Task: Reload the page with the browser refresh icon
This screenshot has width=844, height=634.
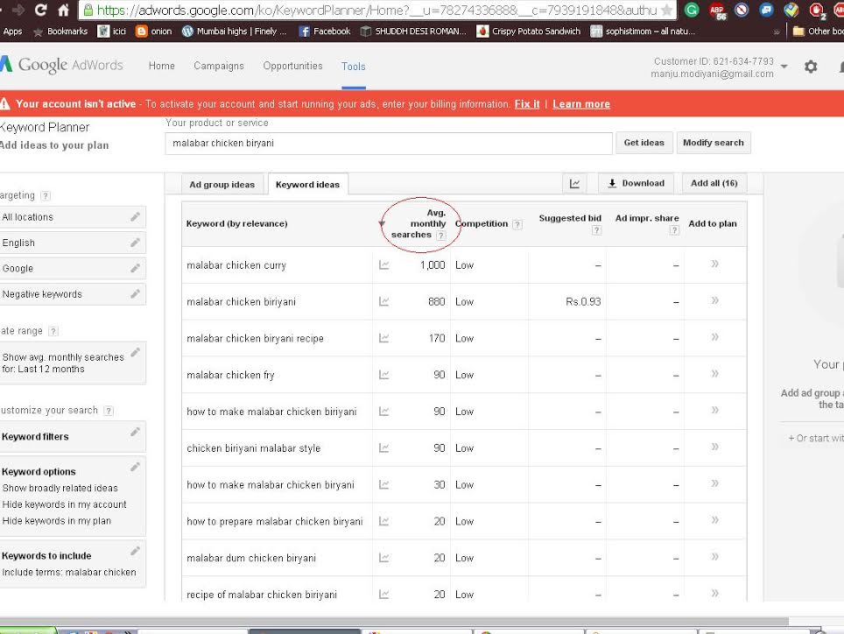Action: 40,10
